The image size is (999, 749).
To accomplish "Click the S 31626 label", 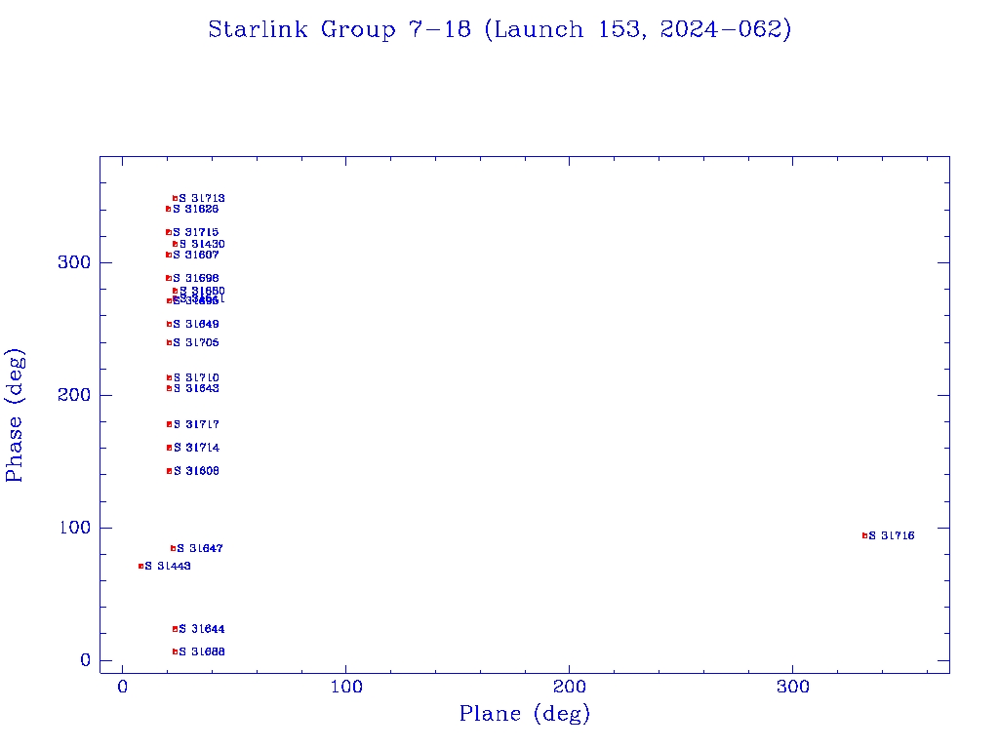I will 195,209.
